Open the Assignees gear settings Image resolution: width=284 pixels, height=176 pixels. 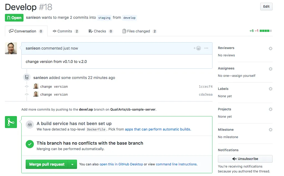pos(270,69)
